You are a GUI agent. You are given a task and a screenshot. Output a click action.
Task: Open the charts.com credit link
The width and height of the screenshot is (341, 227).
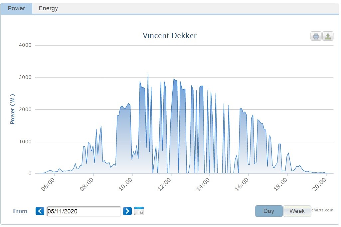322,210
